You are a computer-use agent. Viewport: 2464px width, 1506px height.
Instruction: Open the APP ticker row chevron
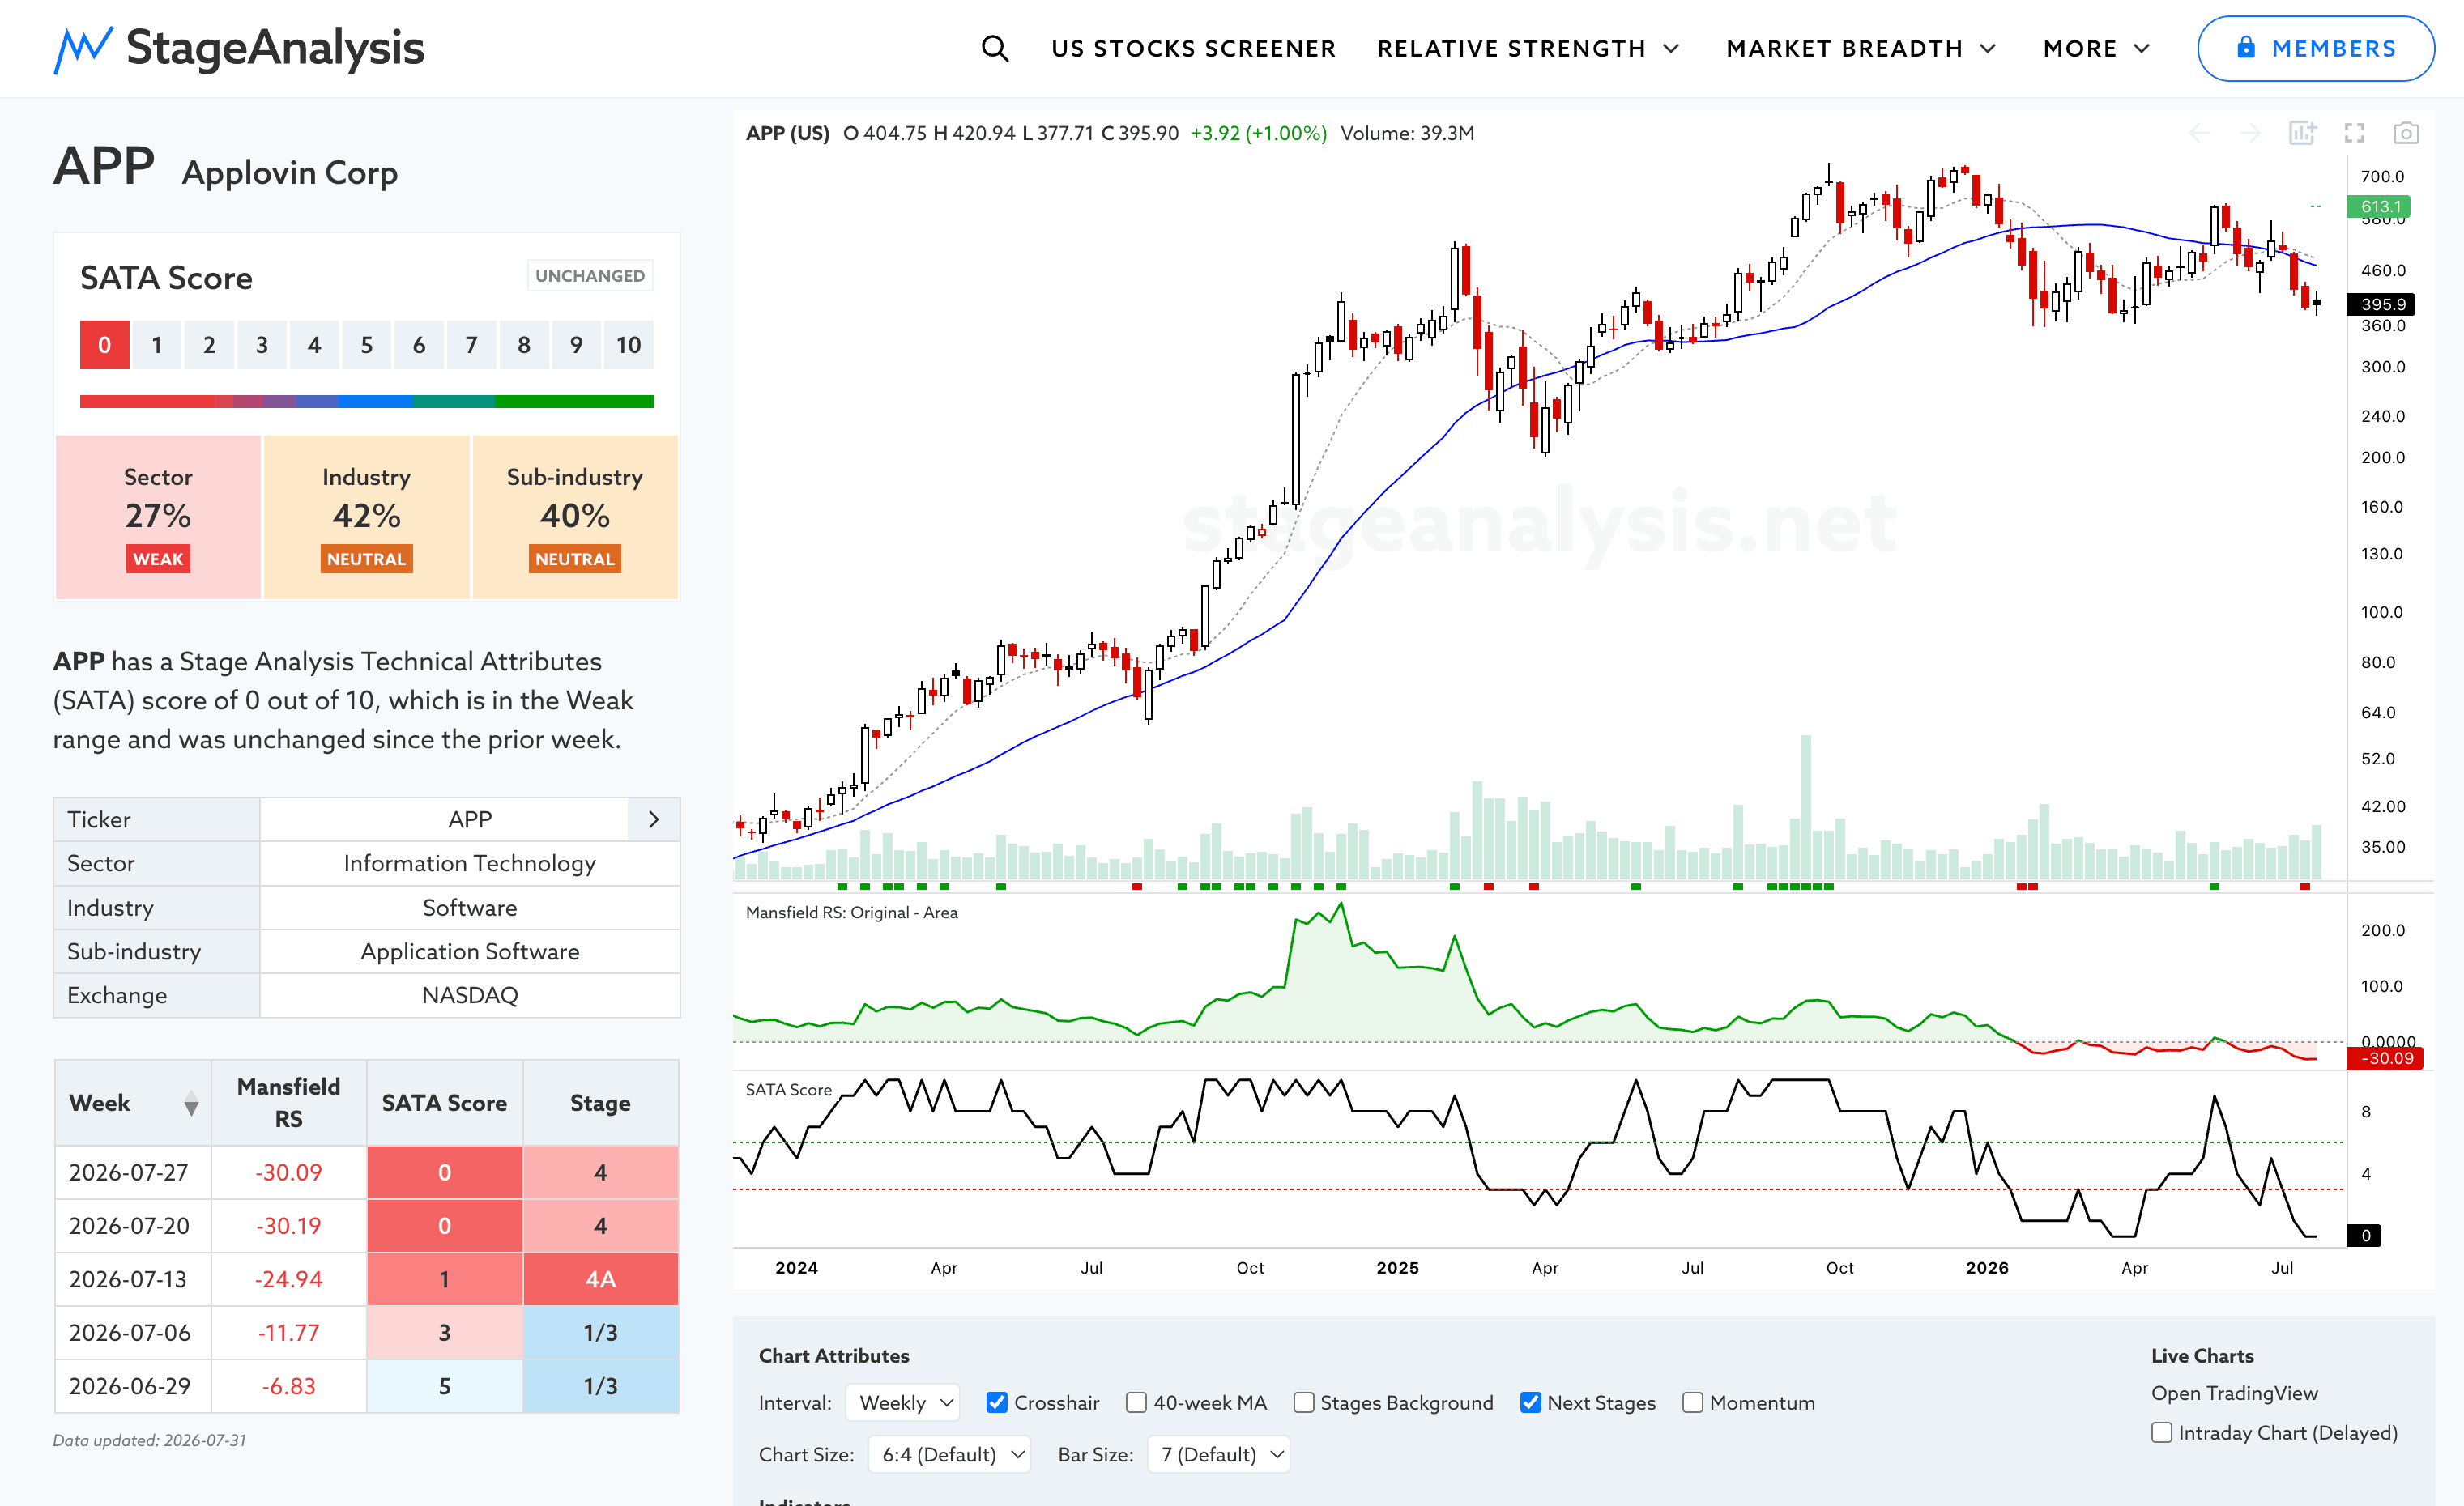click(654, 819)
